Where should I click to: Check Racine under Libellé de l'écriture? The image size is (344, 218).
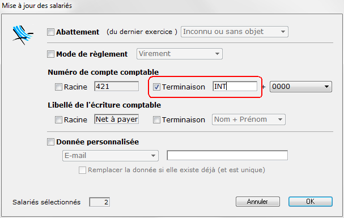pyautogui.click(x=58, y=119)
